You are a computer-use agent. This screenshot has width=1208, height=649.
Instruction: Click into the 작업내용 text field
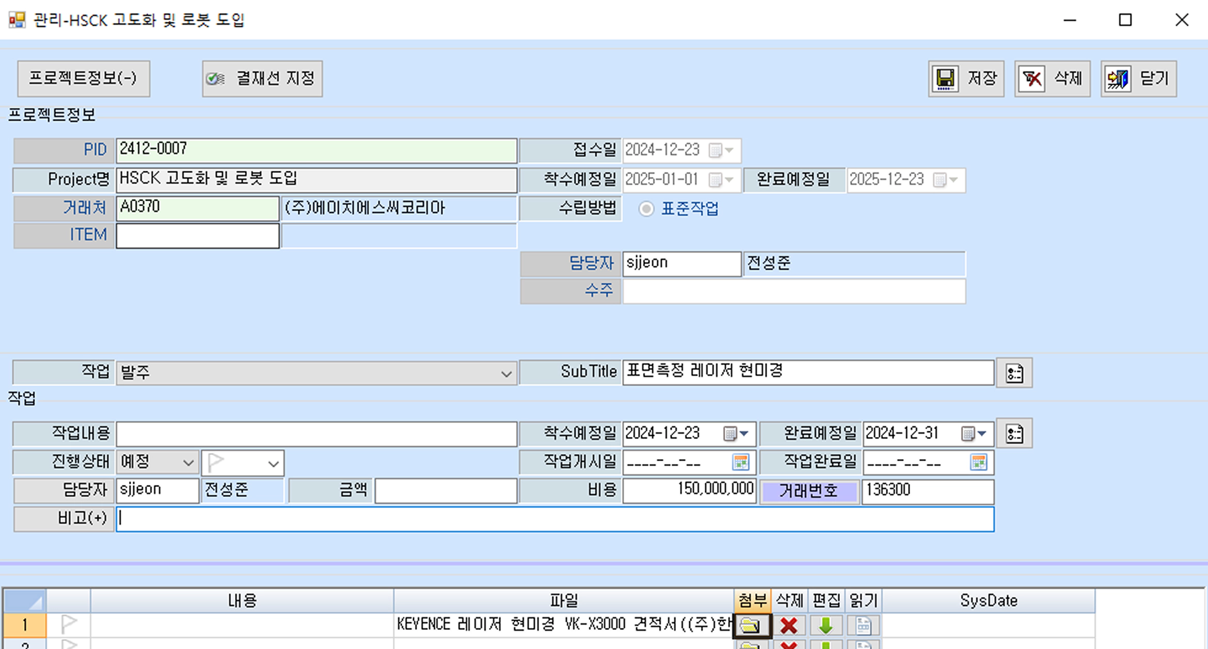pos(316,434)
